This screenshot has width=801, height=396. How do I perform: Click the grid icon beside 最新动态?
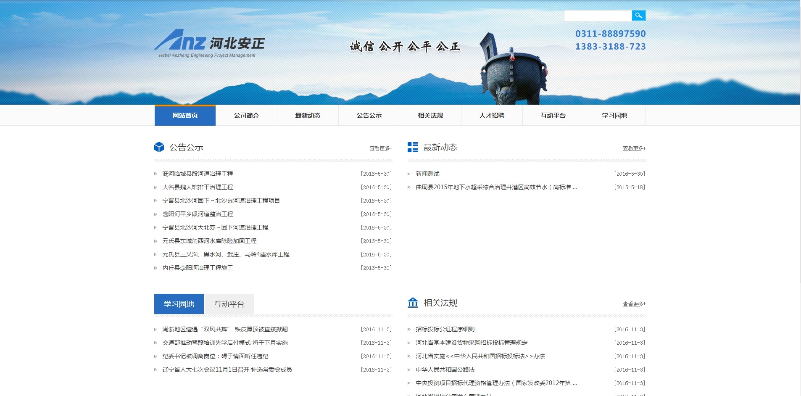coord(412,147)
